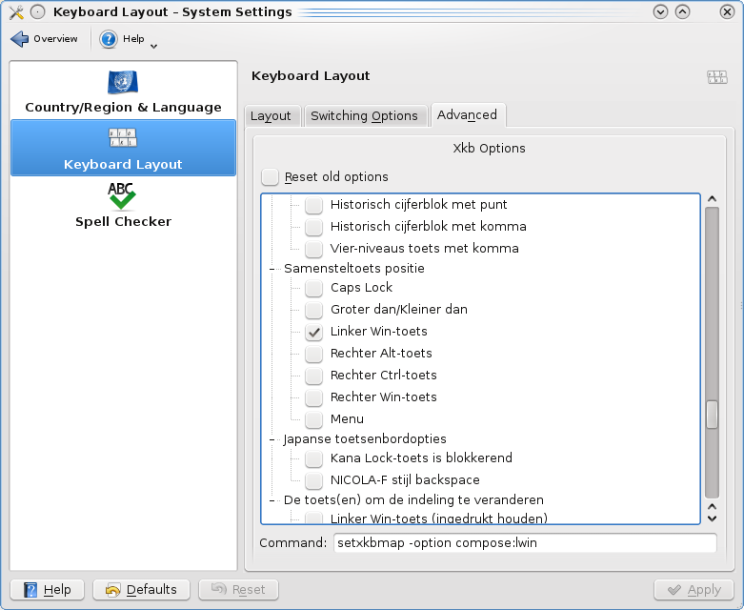Screen dimensions: 744x610
Task: Click the round pin button in titlebar
Action: [x=37, y=11]
